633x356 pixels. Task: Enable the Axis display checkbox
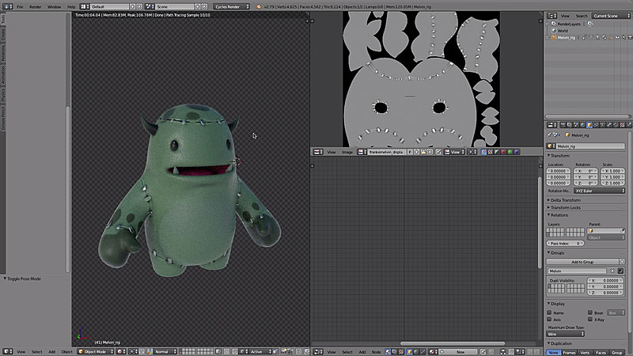(x=549, y=320)
